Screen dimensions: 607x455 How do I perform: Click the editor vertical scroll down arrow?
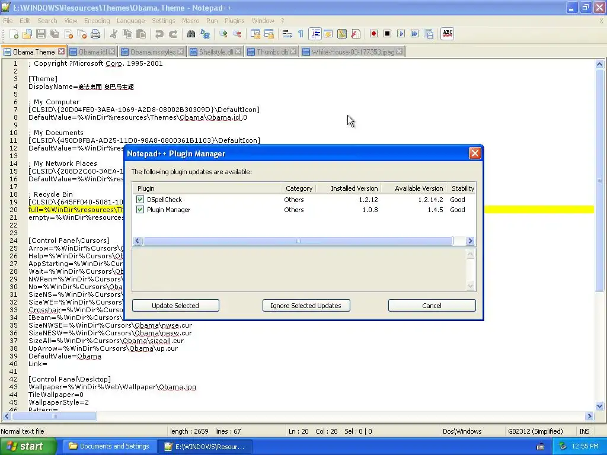(x=600, y=406)
